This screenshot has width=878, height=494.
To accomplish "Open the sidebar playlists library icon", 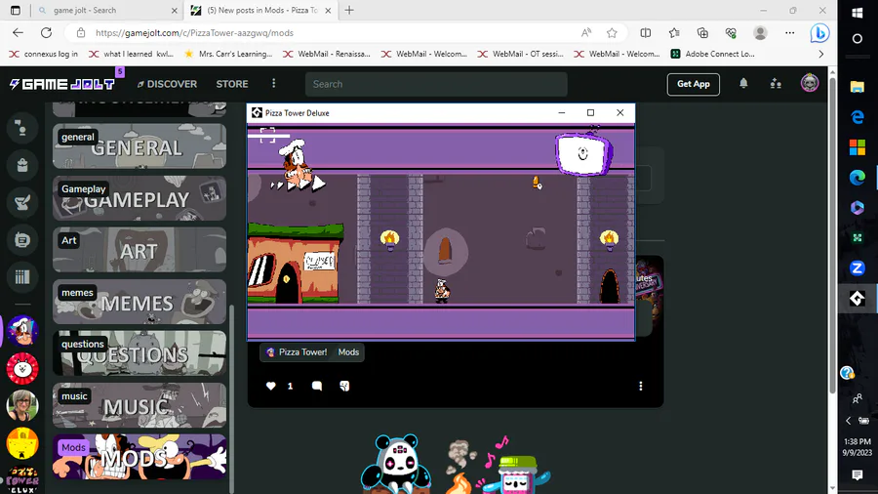I will pos(22,277).
